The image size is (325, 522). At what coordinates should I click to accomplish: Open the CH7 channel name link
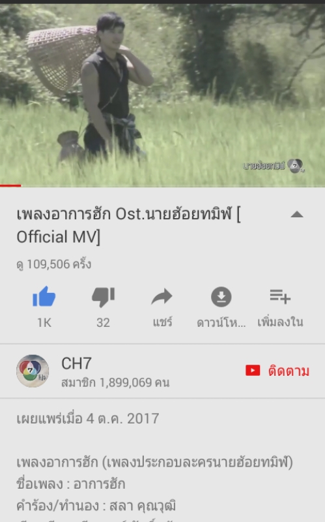(x=76, y=363)
